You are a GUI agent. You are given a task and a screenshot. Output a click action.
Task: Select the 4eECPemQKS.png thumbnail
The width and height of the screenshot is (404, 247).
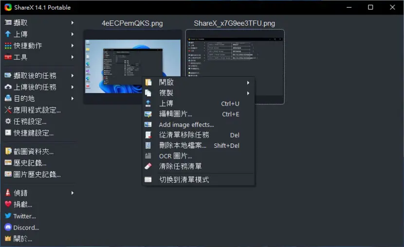point(133,67)
